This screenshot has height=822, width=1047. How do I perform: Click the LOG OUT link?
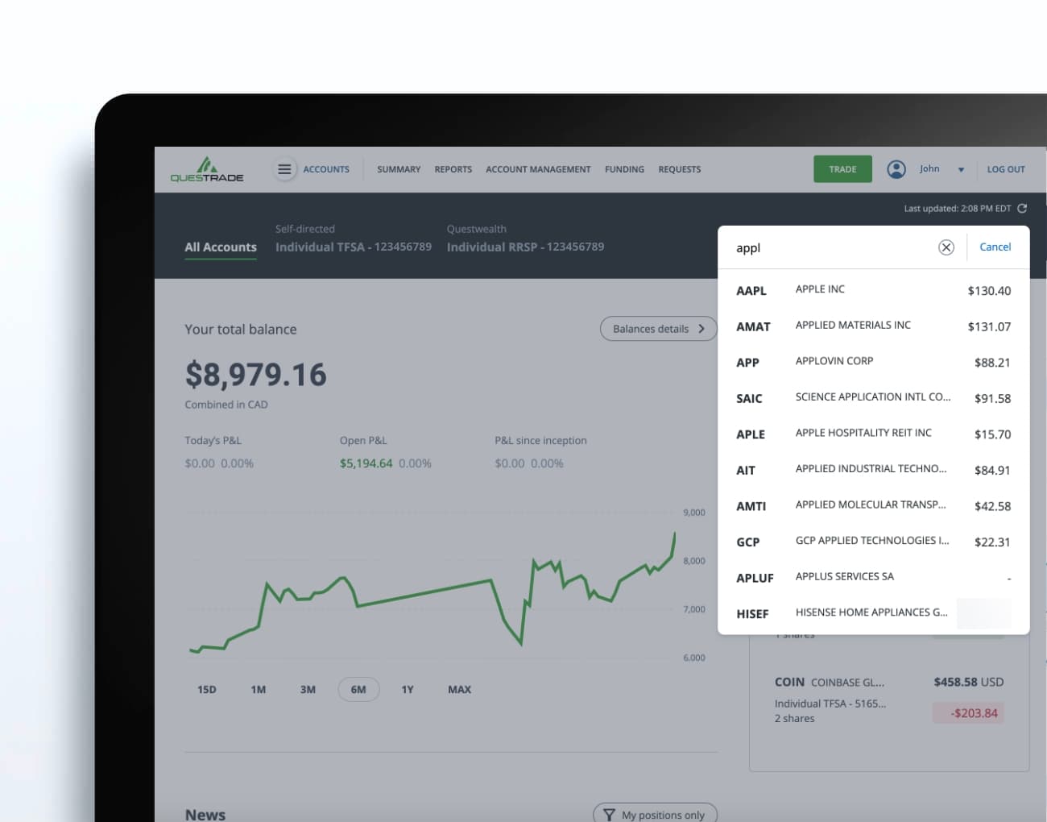click(1006, 169)
